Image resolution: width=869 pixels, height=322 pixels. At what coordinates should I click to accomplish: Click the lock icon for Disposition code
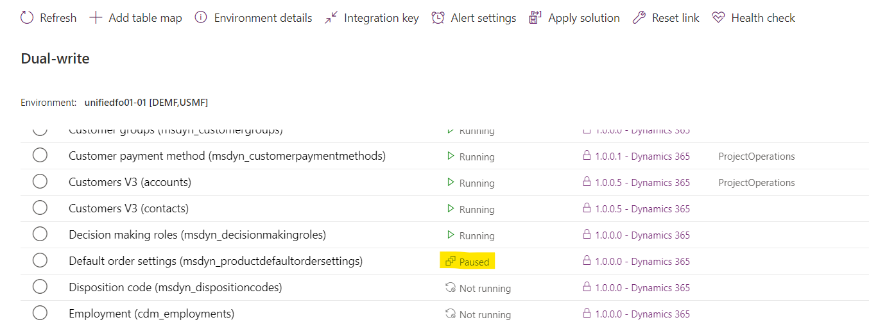coord(586,287)
